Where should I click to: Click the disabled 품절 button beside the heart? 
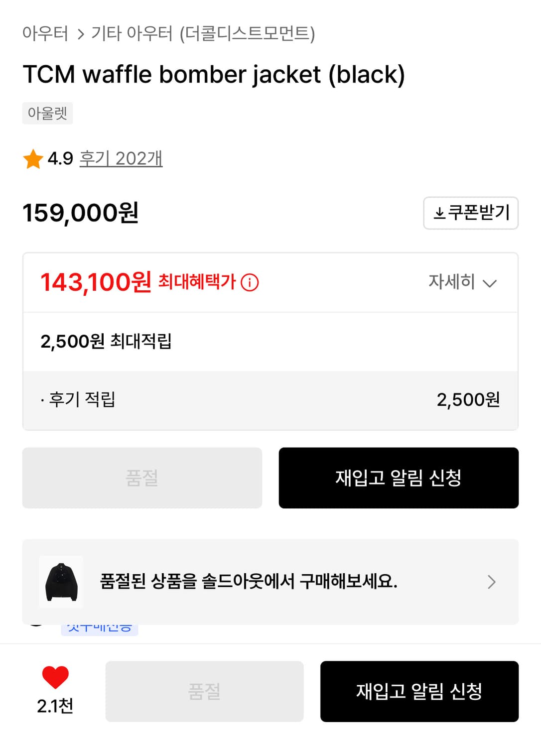(204, 691)
